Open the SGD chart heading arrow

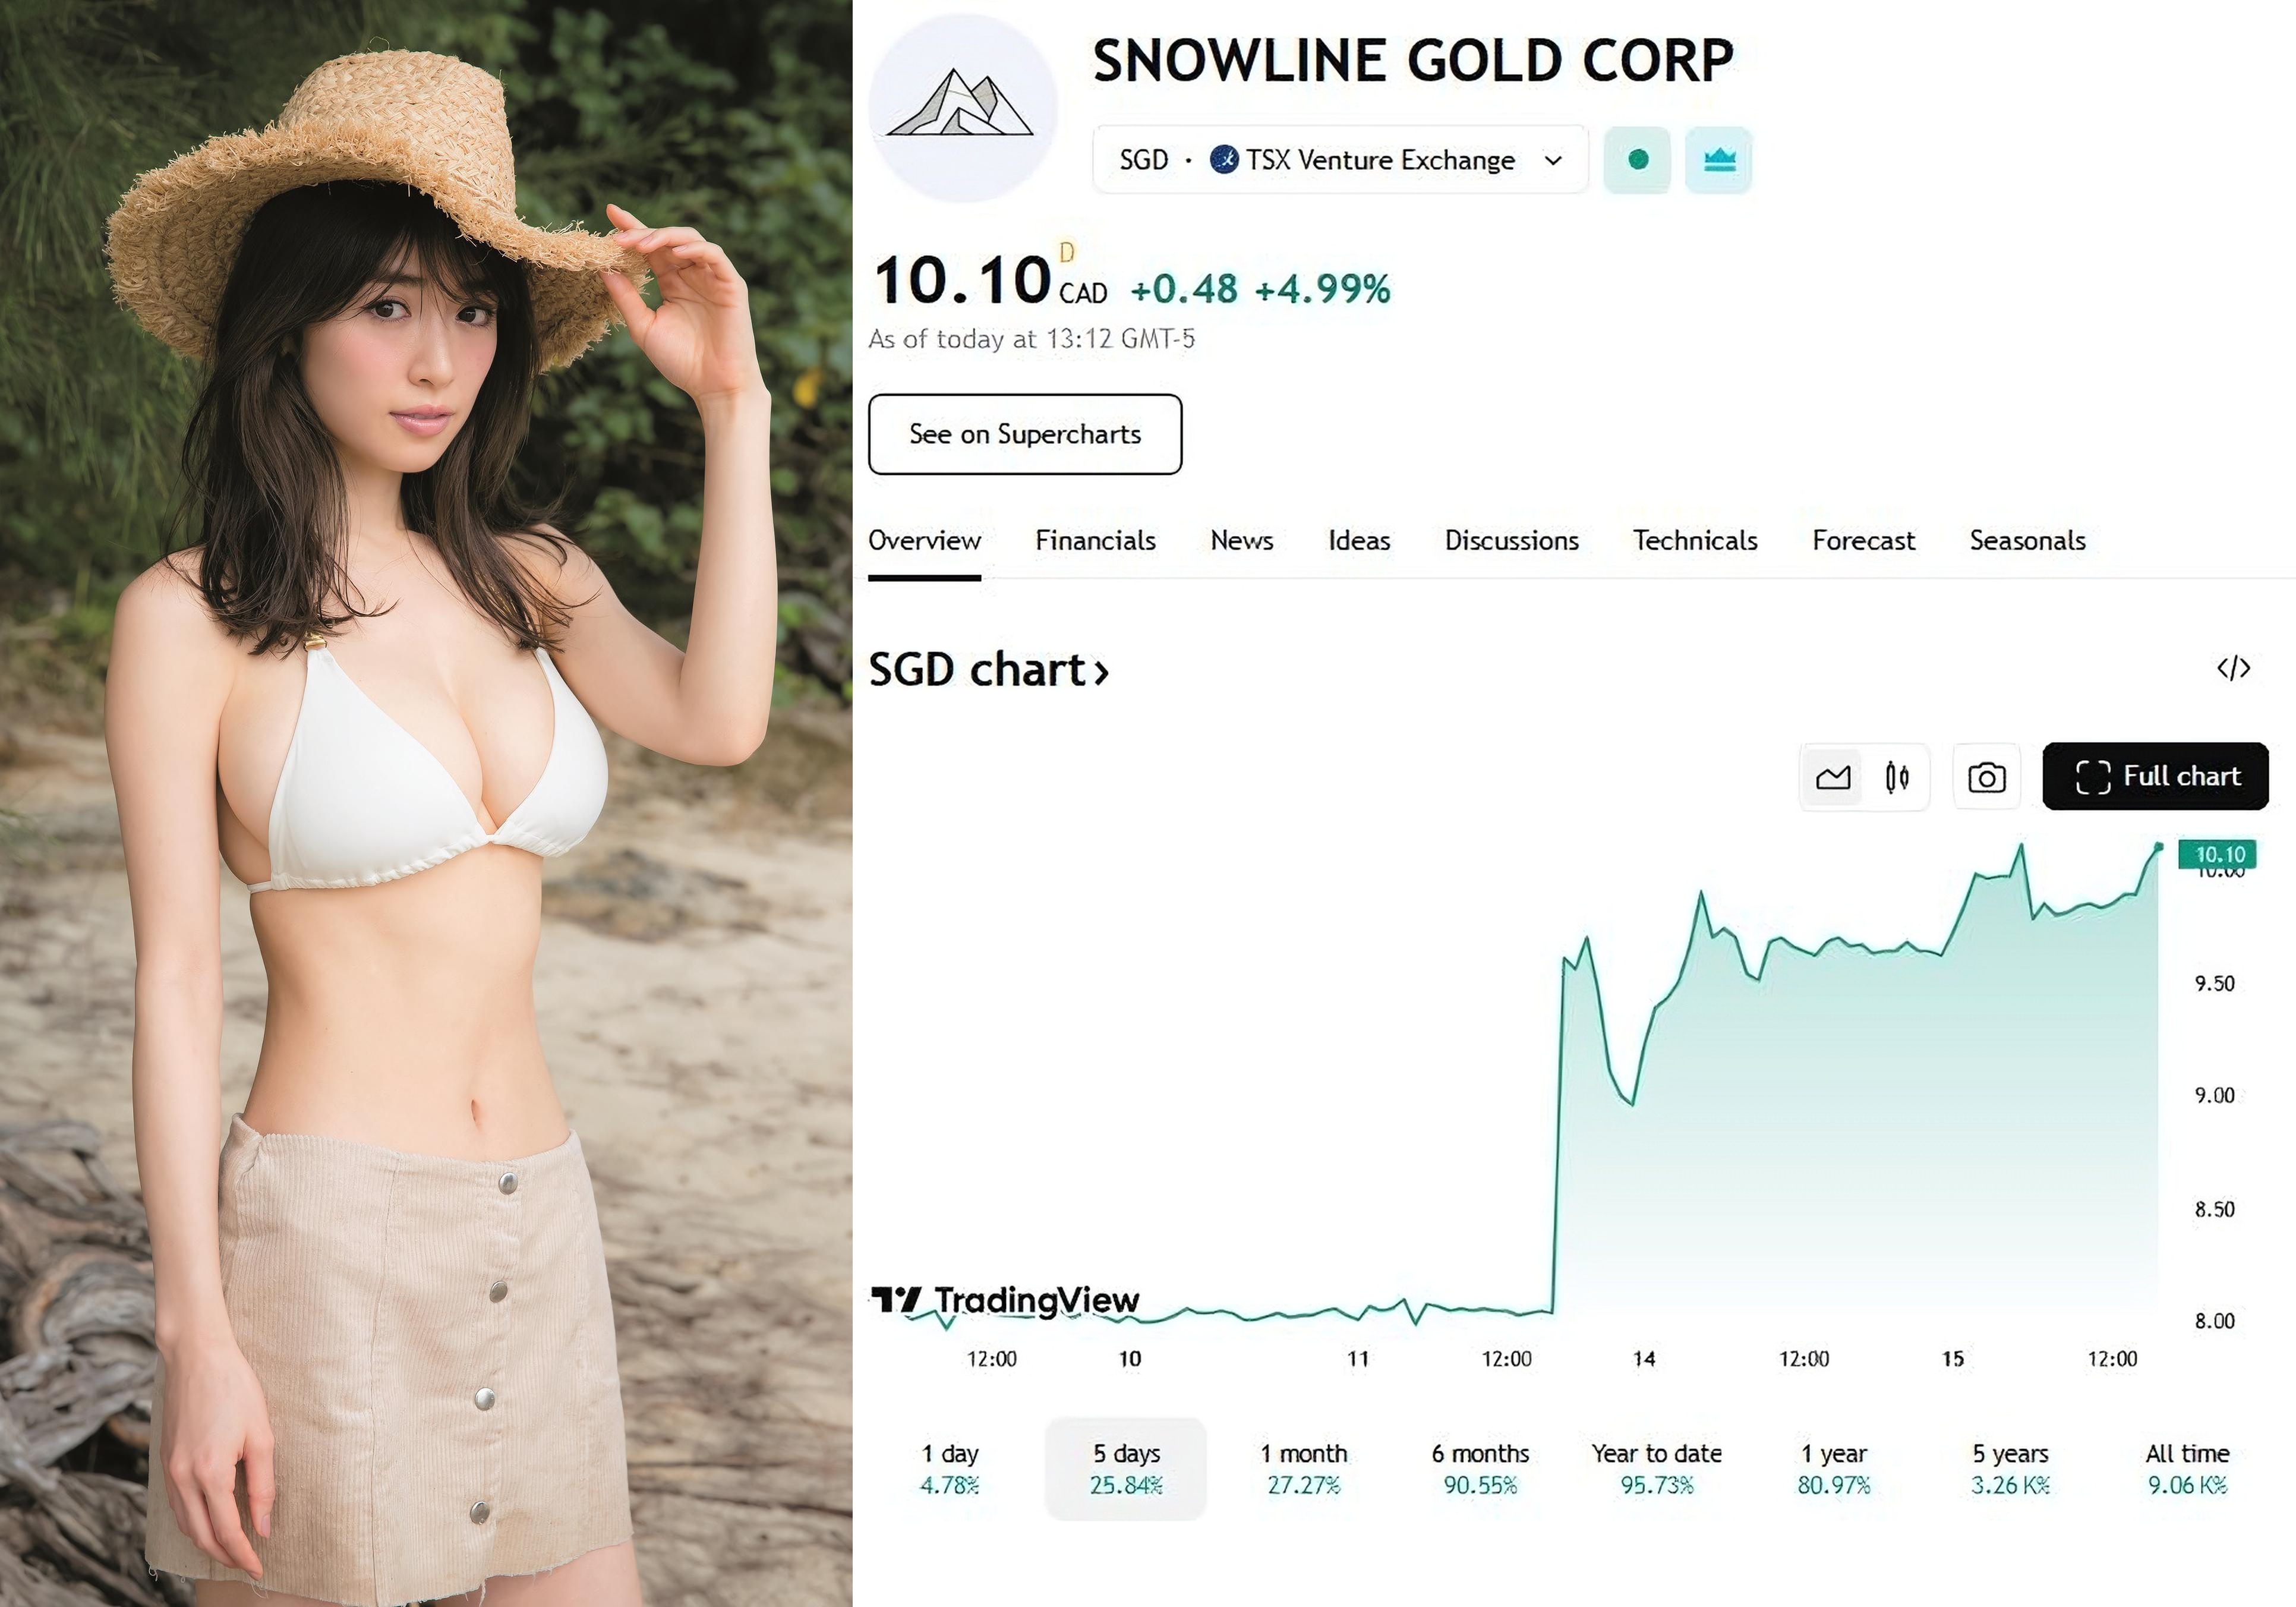(x=988, y=669)
